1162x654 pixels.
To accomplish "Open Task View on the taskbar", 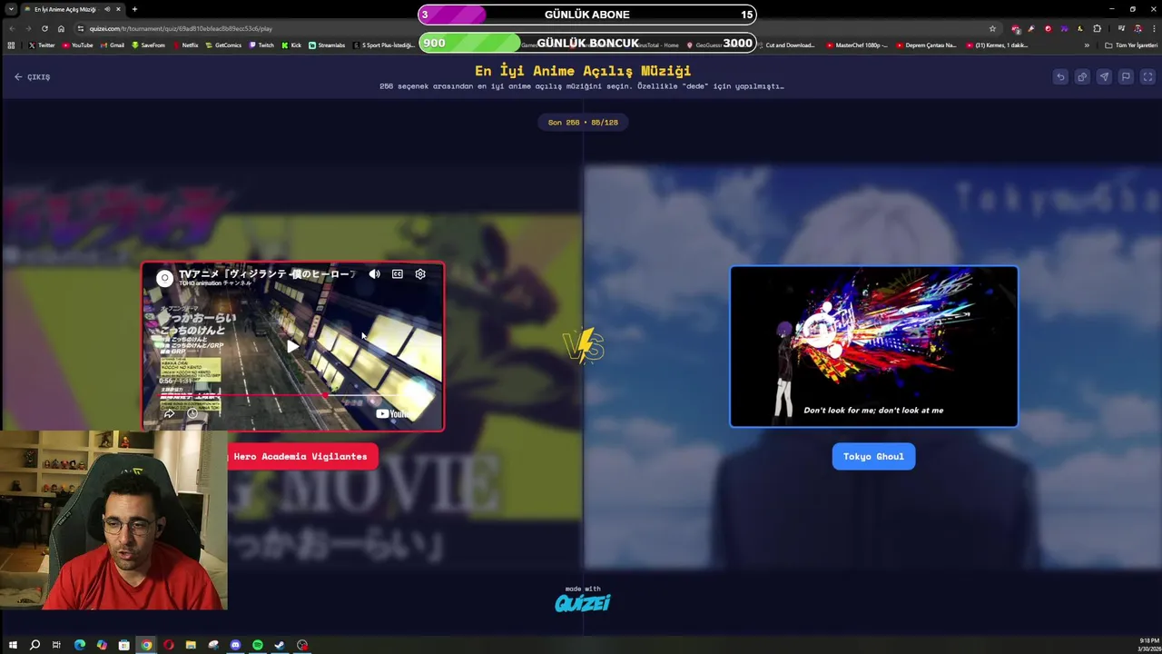I will coord(56,645).
